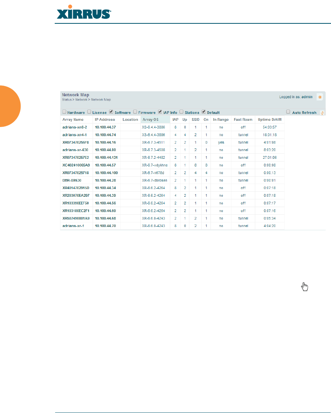The height and width of the screenshot is (413, 331).
Task: Select Array OS value XR-6.7.3-4511
Action: pyautogui.click(x=153, y=143)
